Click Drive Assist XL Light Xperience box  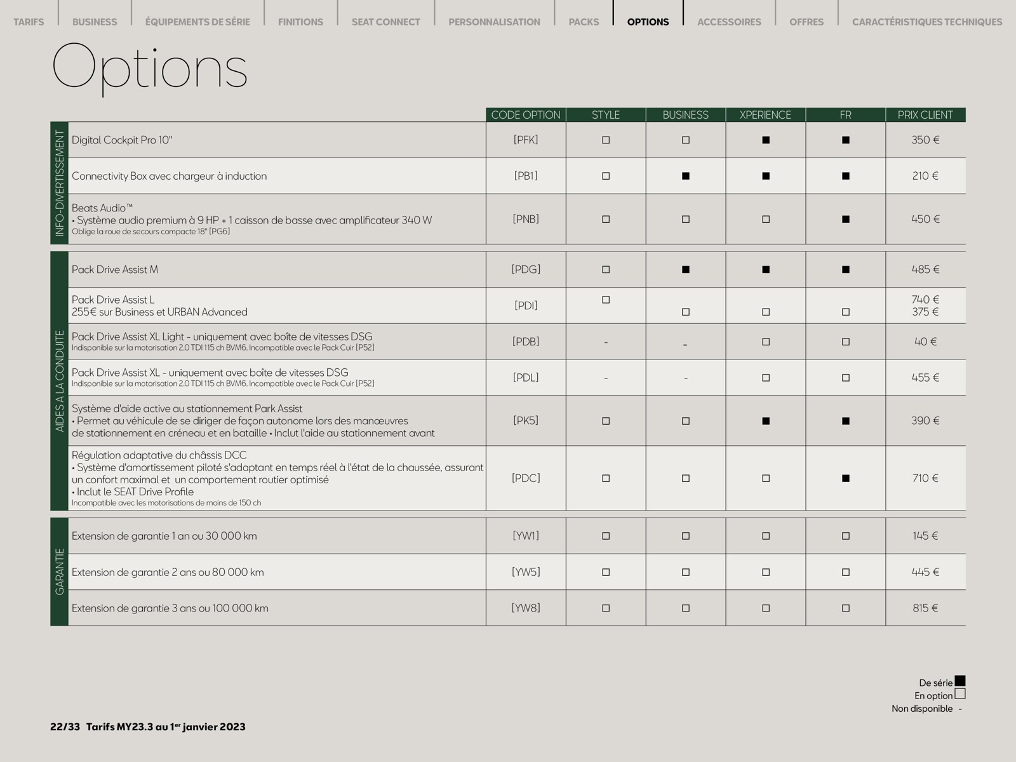point(766,342)
